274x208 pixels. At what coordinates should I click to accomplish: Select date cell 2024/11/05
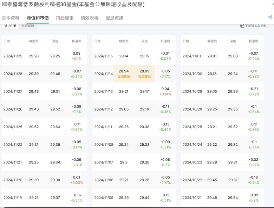pos(104,198)
